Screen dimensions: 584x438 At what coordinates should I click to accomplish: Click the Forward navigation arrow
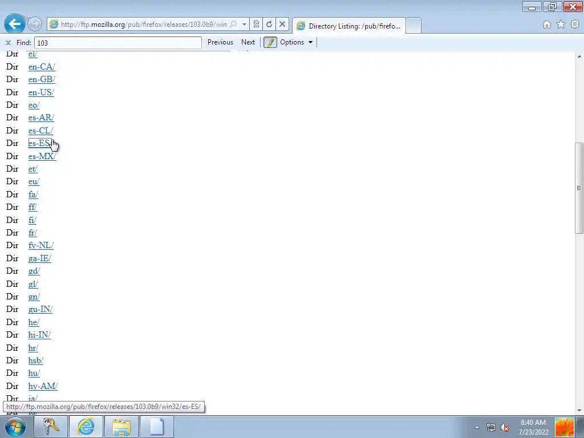point(35,24)
